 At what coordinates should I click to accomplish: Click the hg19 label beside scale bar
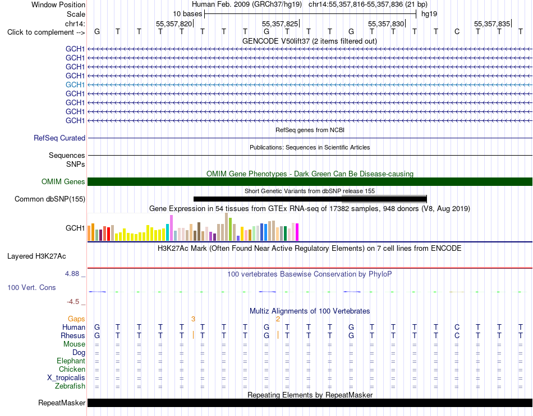point(429,14)
